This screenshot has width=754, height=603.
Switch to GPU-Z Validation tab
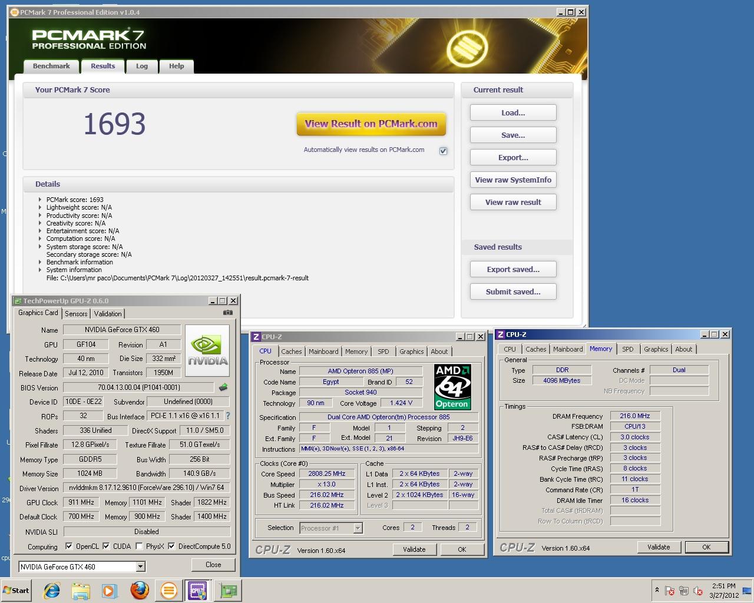pyautogui.click(x=108, y=314)
